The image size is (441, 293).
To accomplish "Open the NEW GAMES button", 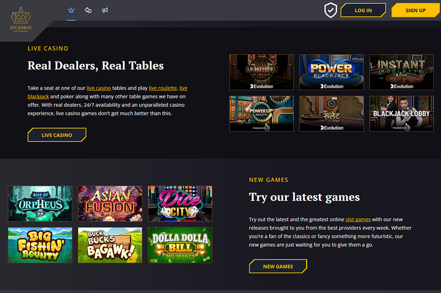I will pos(278,266).
